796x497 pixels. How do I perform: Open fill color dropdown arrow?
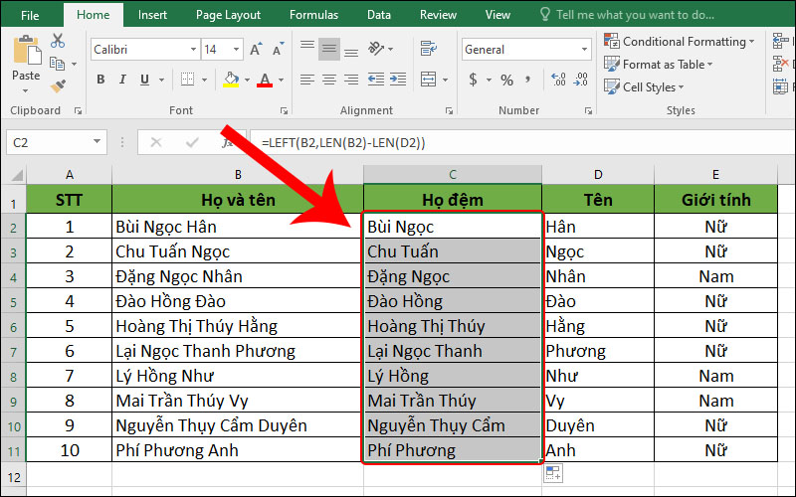point(247,80)
